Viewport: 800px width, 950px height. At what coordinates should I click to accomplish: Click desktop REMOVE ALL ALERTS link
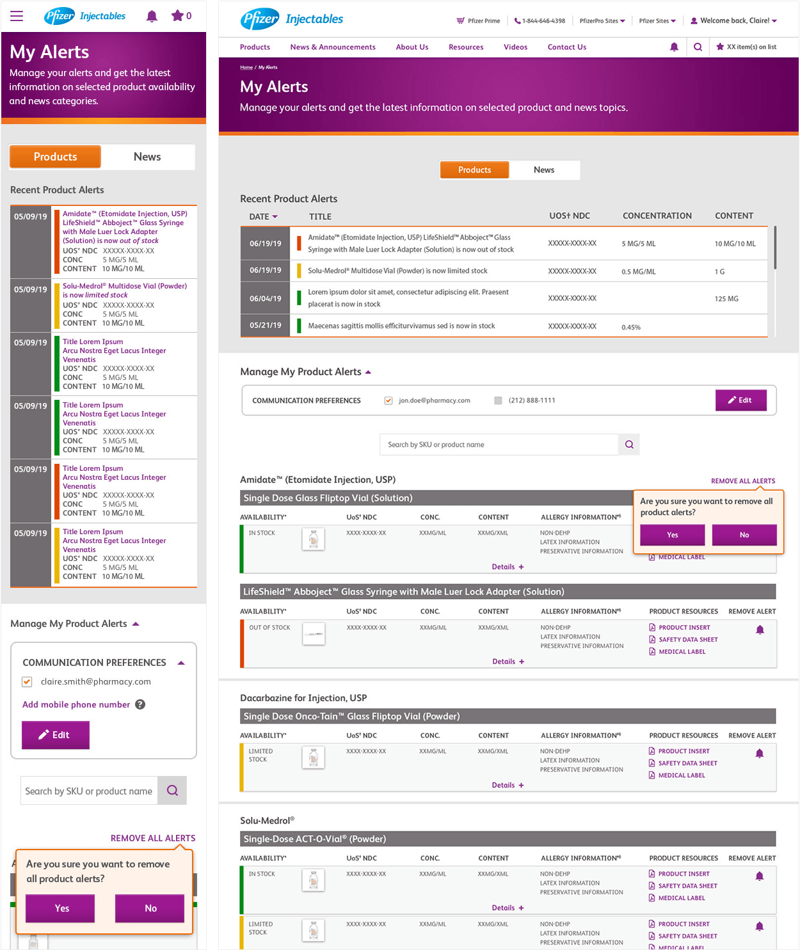pyautogui.click(x=743, y=481)
